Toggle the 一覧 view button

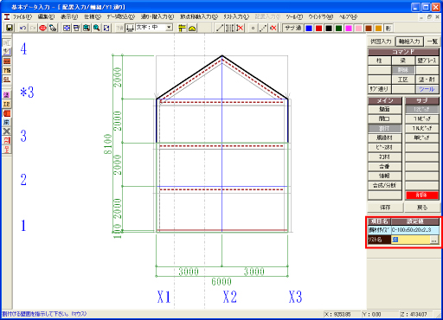pyautogui.click(x=433, y=42)
